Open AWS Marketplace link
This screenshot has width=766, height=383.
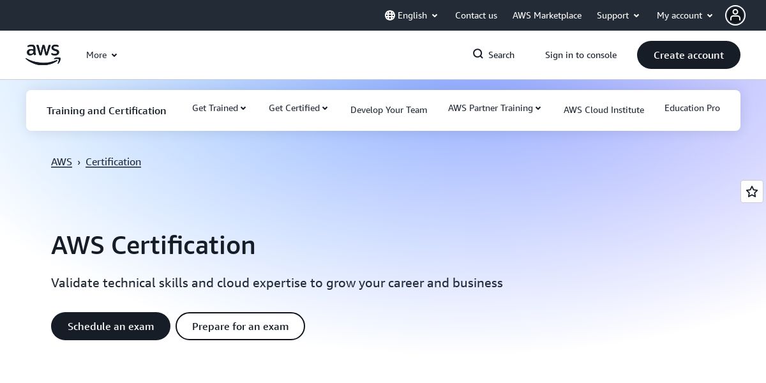tap(547, 15)
